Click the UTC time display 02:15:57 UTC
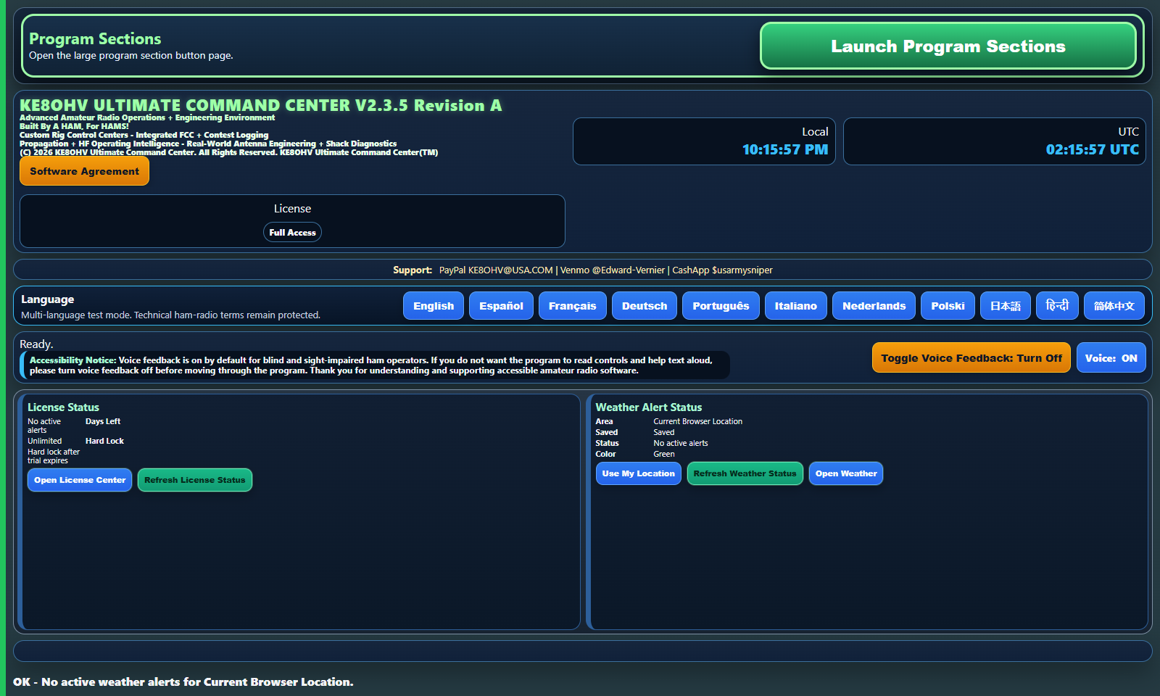The width and height of the screenshot is (1160, 696). coord(1092,149)
